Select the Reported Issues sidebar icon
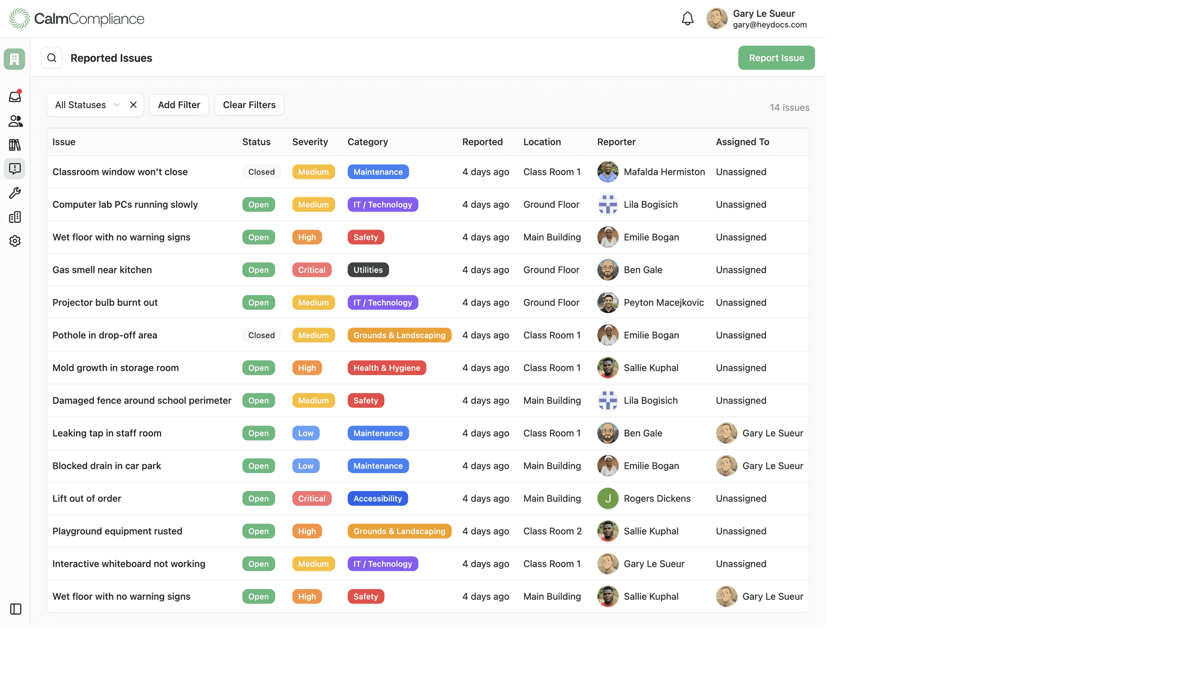Screen dimensions: 1187x691 tap(15, 169)
